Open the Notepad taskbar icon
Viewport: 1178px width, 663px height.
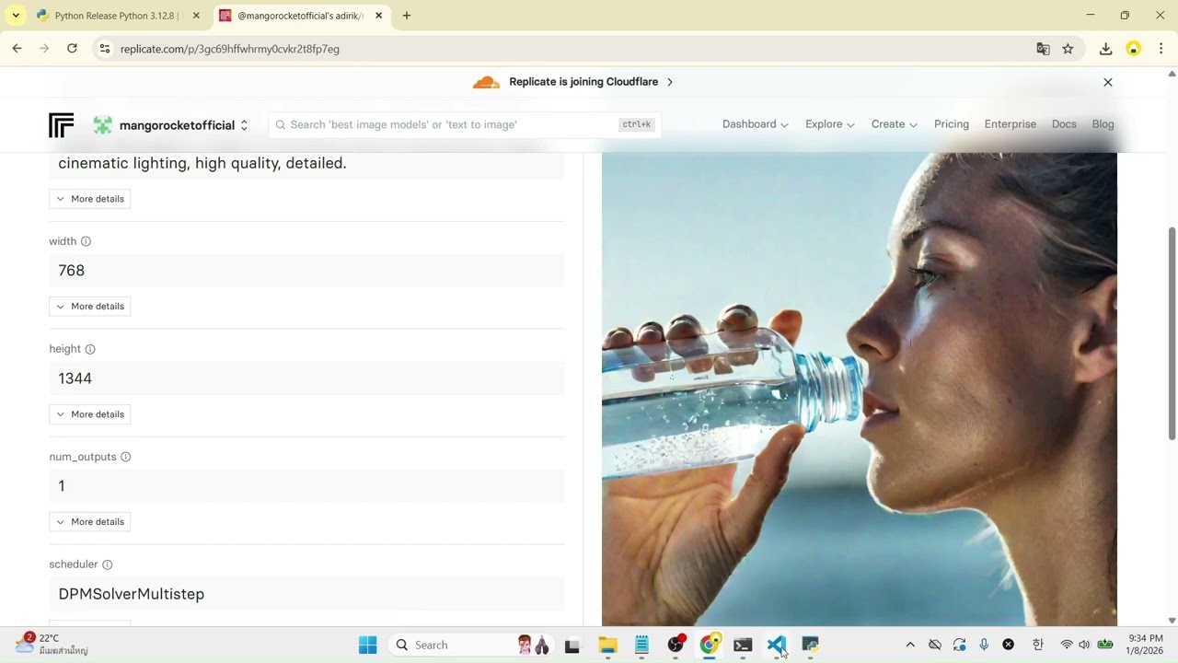pyautogui.click(x=641, y=645)
